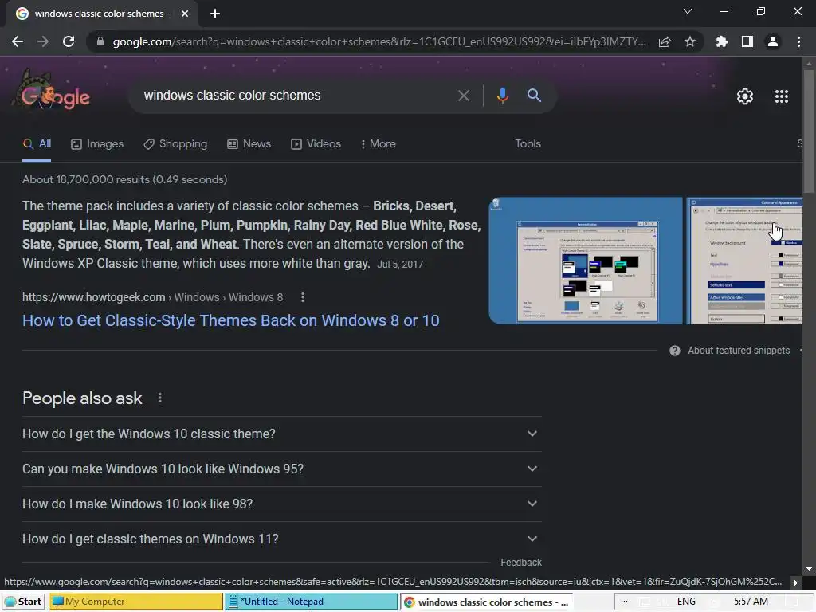This screenshot has height=612, width=816.
Task: Click the padlock site info icon
Action: click(100, 41)
